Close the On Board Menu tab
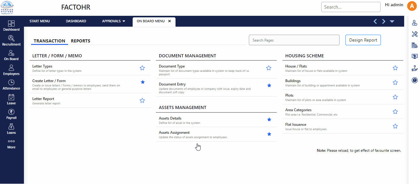Viewport: 420px width, 184px height. (169, 21)
